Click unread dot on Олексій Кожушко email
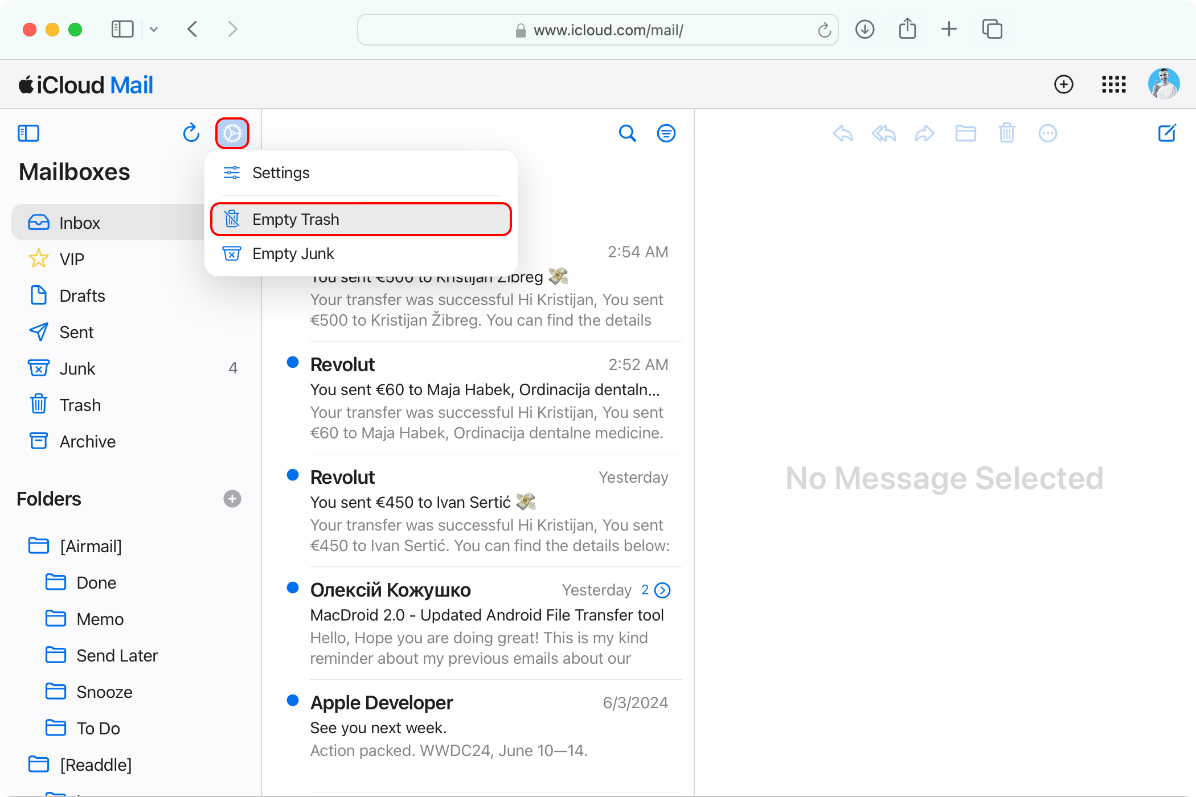This screenshot has height=797, width=1196. click(293, 588)
